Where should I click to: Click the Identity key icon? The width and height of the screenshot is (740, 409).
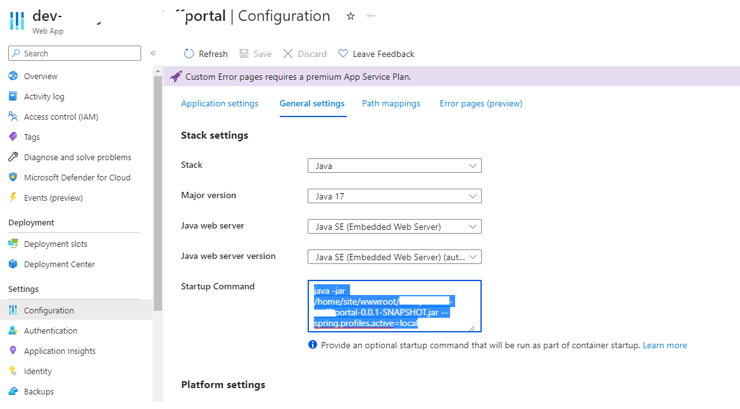pyautogui.click(x=13, y=371)
